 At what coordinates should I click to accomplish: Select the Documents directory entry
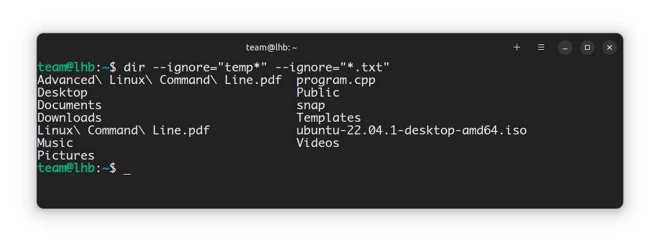click(70, 105)
